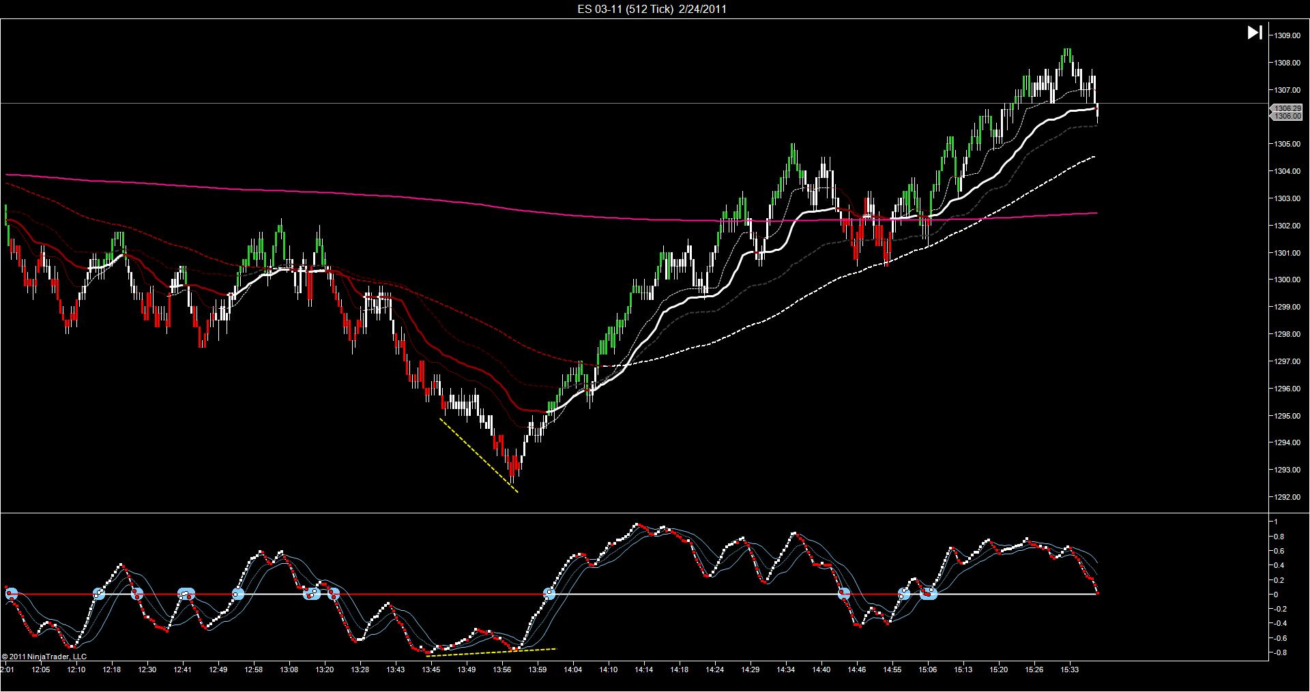Select the 12:30 time axis label
1310x692 pixels.
(147, 670)
